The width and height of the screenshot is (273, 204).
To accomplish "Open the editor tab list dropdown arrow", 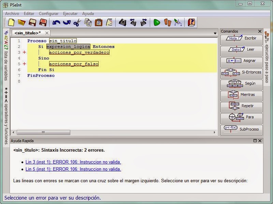I will 215,34.
